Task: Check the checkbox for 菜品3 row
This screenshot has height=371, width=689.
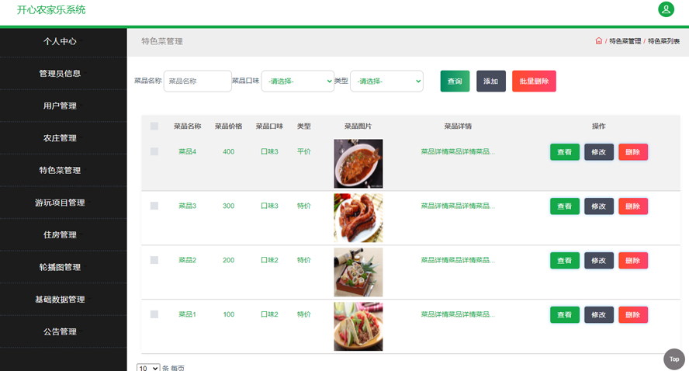Action: (154, 206)
